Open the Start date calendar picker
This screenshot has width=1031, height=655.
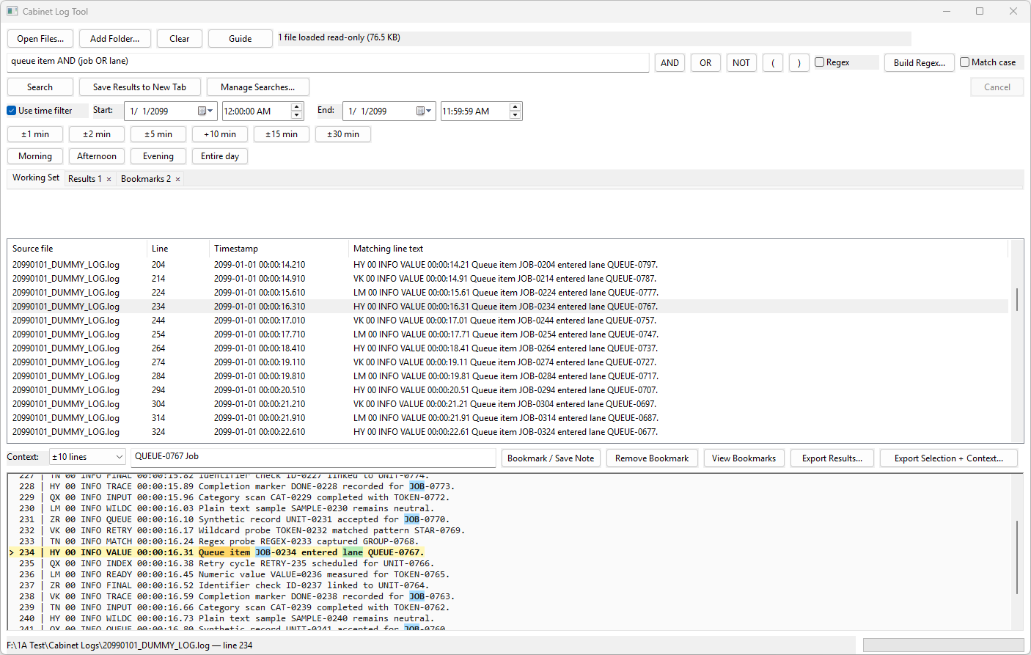[205, 111]
